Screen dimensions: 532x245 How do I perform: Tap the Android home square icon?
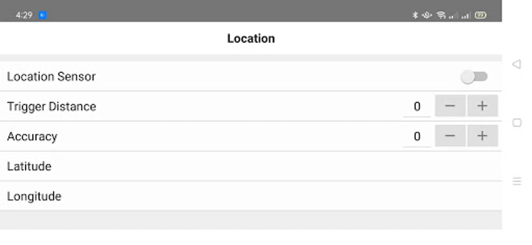517,123
